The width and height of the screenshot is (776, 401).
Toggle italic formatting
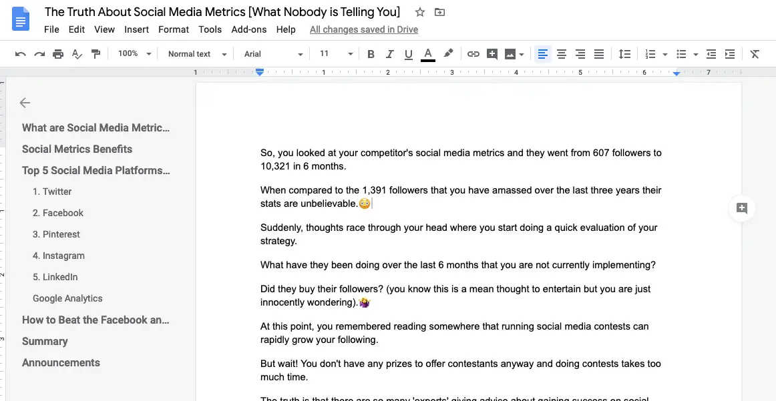pyautogui.click(x=389, y=54)
